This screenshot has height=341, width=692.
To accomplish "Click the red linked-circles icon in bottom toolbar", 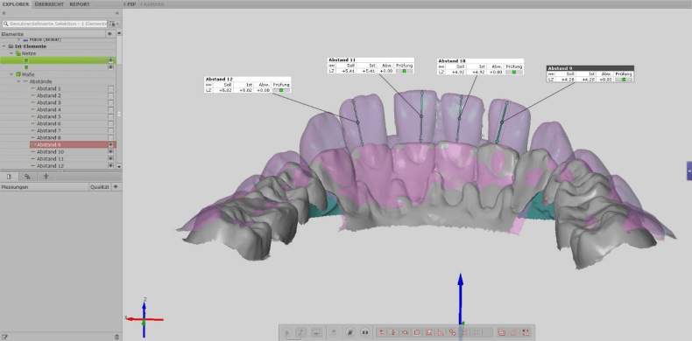I will [452, 332].
